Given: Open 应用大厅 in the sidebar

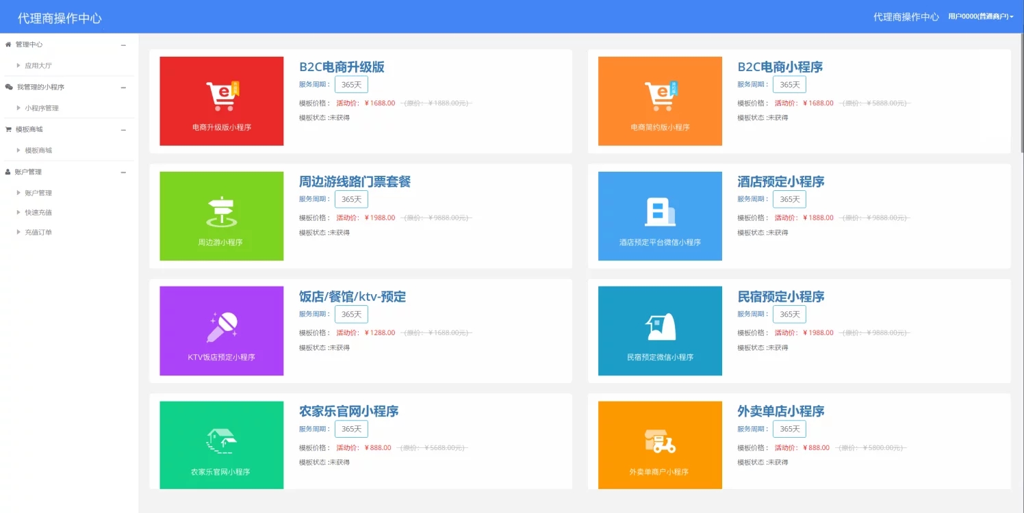Looking at the screenshot, I should pyautogui.click(x=38, y=66).
